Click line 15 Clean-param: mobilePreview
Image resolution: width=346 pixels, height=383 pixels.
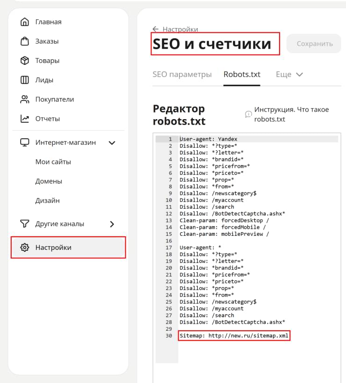(x=224, y=234)
